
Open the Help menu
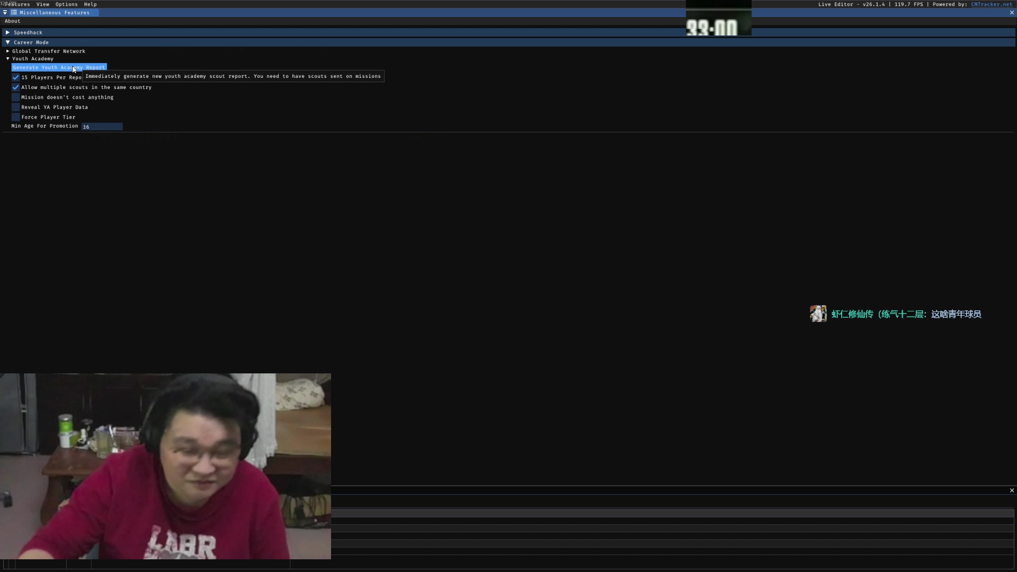point(90,4)
